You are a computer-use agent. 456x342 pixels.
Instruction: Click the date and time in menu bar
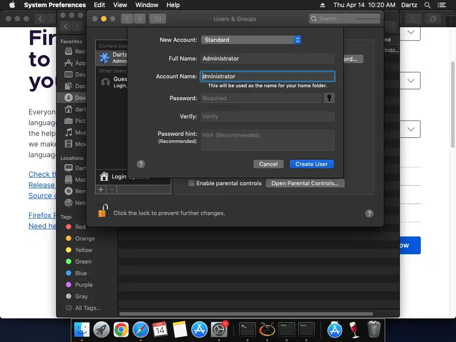coord(364,5)
